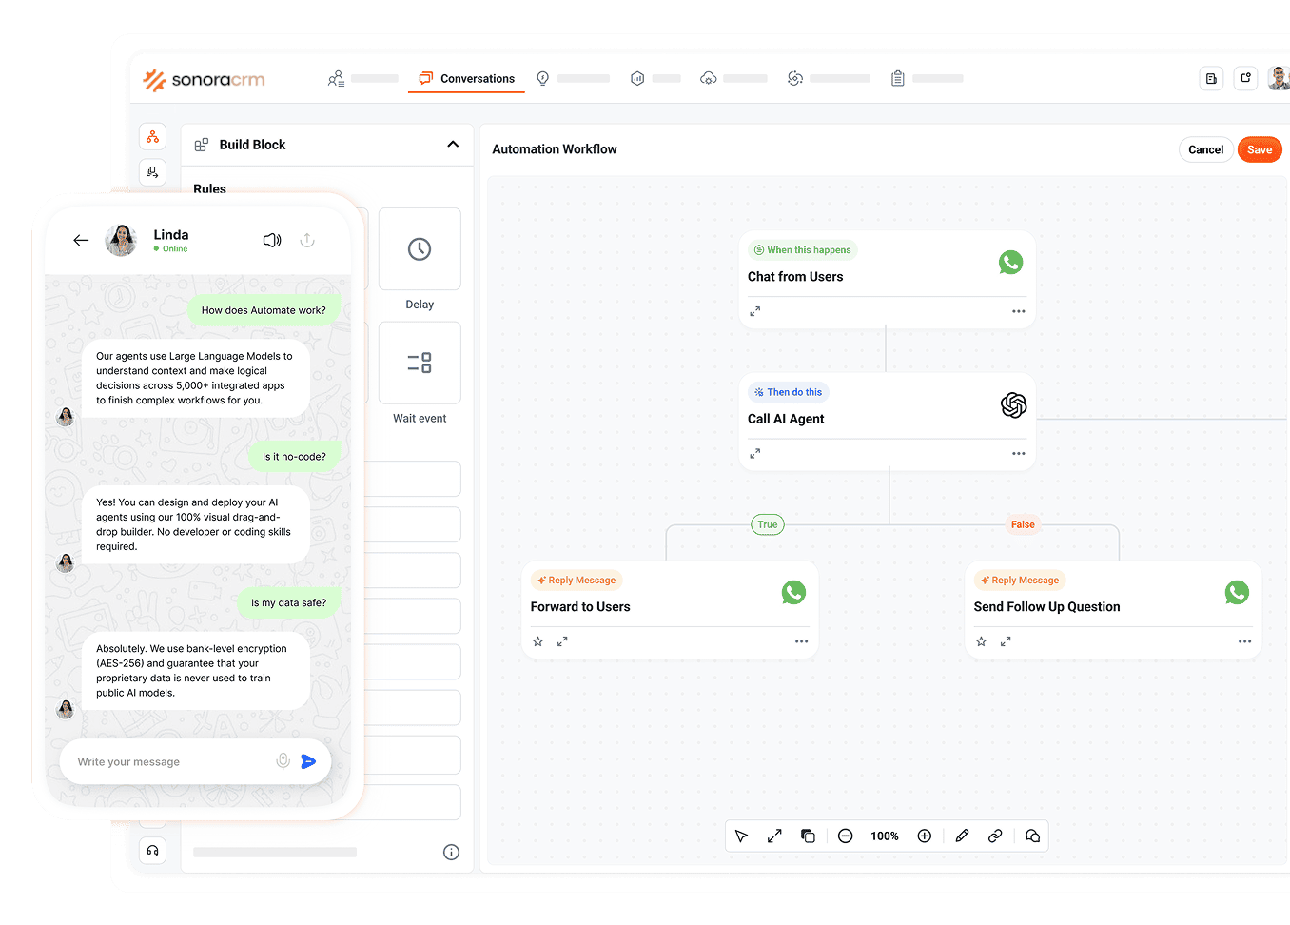Click the blue send message arrow
Screen dimensions: 1290x925
308,761
